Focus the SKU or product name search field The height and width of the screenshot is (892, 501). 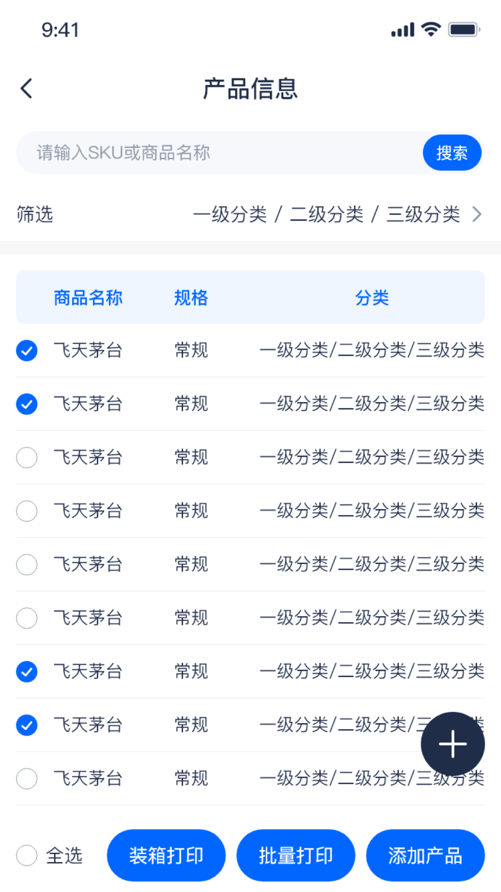(218, 153)
